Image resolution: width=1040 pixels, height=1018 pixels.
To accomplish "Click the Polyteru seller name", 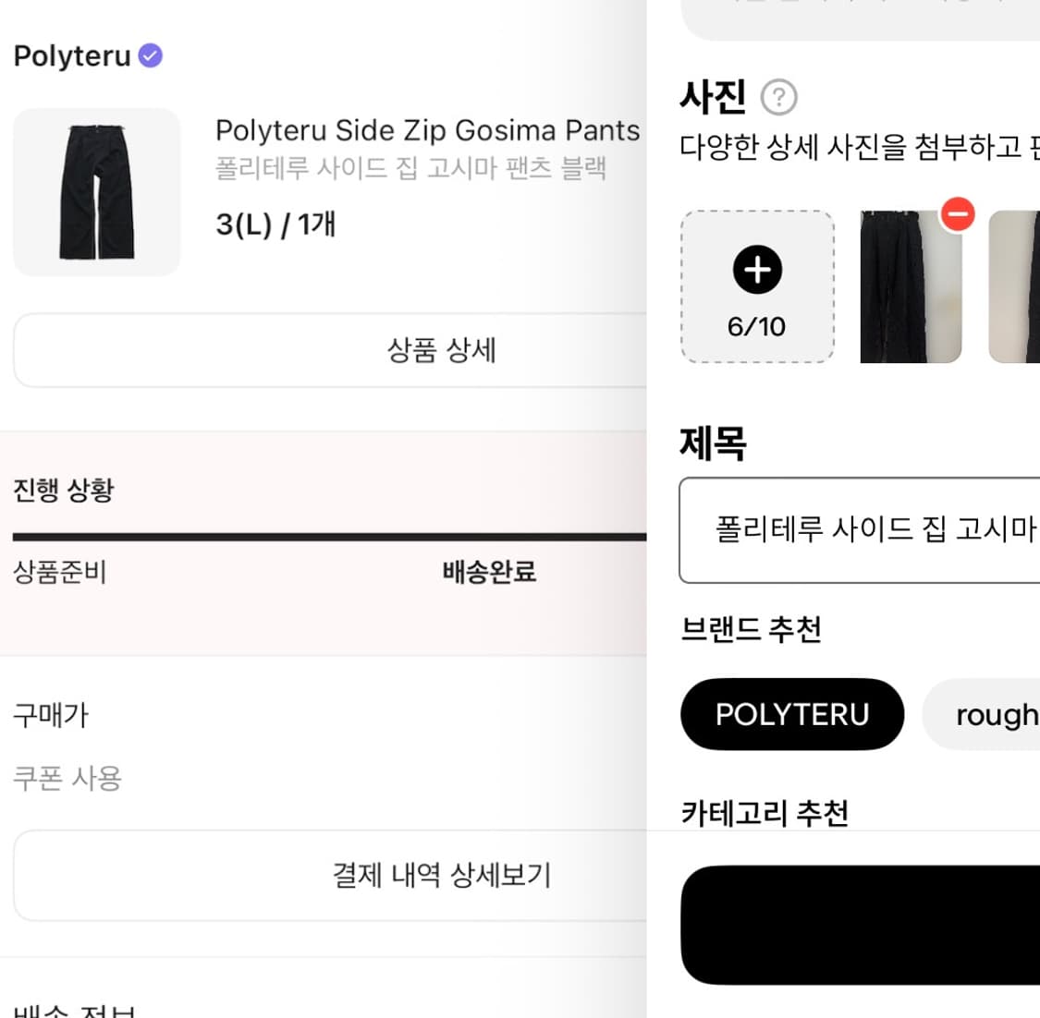I will (x=69, y=55).
